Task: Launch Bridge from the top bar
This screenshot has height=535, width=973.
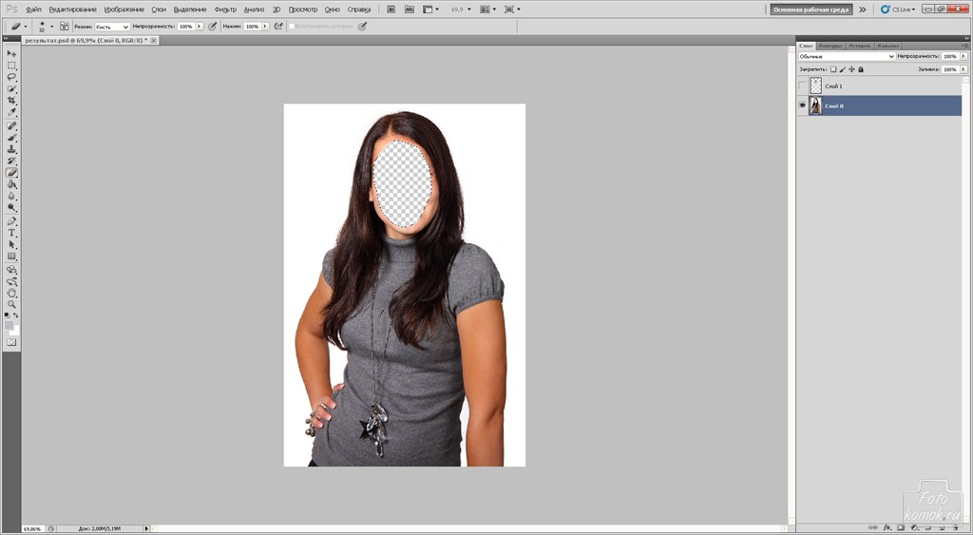Action: coord(391,10)
